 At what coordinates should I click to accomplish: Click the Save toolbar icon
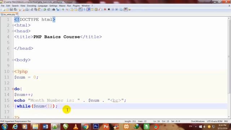pos(11,9)
